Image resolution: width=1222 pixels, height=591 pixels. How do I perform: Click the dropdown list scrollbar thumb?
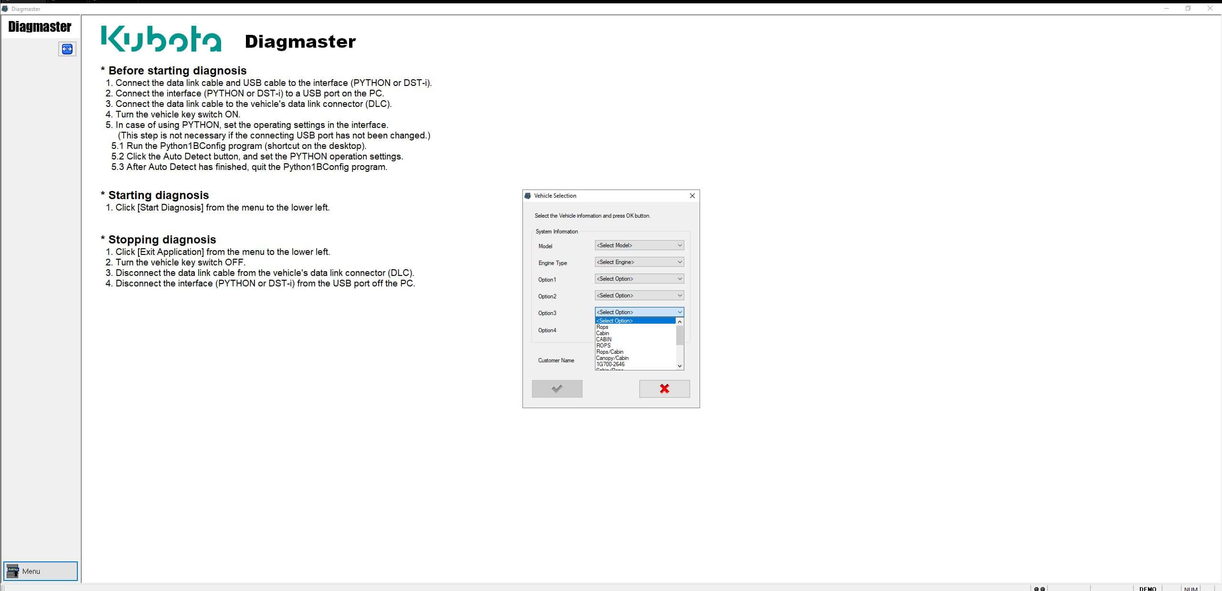[680, 335]
